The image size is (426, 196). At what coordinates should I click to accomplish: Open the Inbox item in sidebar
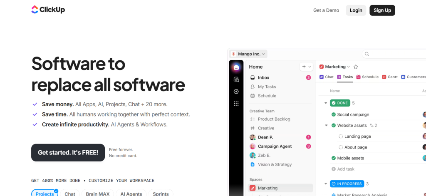point(263,78)
